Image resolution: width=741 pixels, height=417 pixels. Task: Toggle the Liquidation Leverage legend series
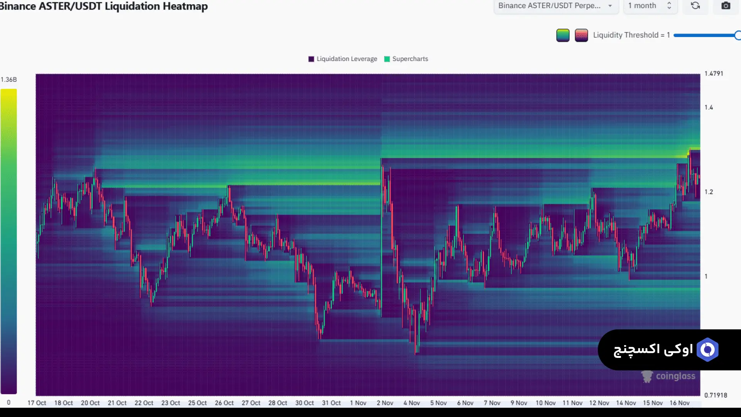point(347,59)
